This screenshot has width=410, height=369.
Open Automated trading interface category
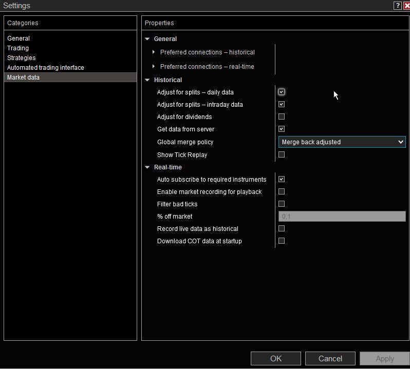pos(46,68)
